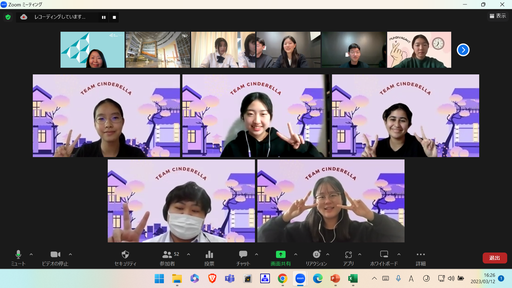The height and width of the screenshot is (288, 512).
Task: Expand audio options arrow beside mute
Action: pos(31,254)
